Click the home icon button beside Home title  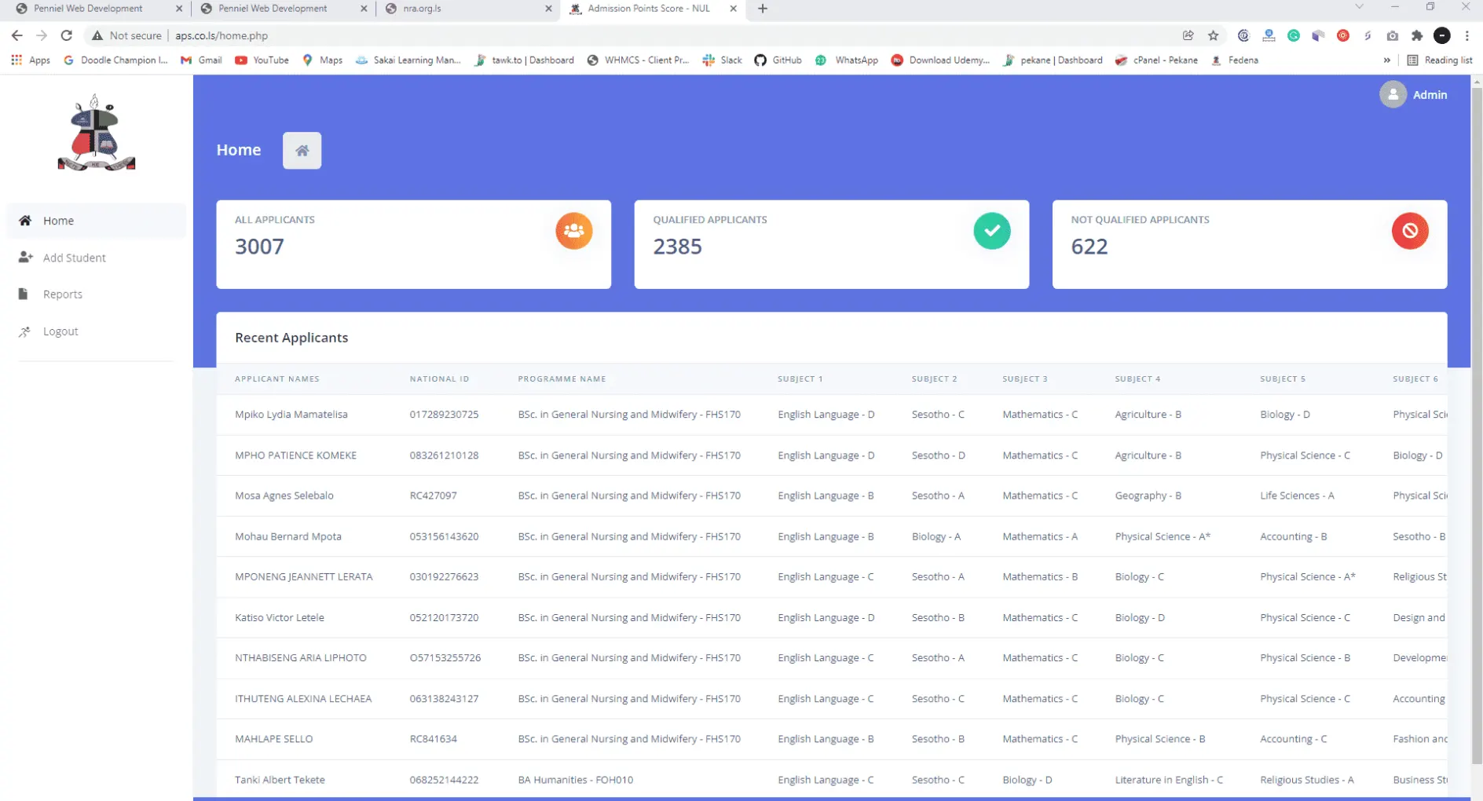point(302,151)
